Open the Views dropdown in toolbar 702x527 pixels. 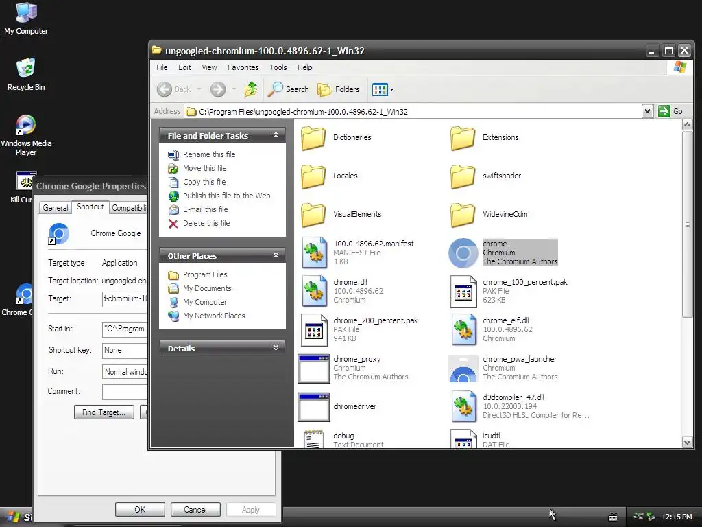(383, 89)
